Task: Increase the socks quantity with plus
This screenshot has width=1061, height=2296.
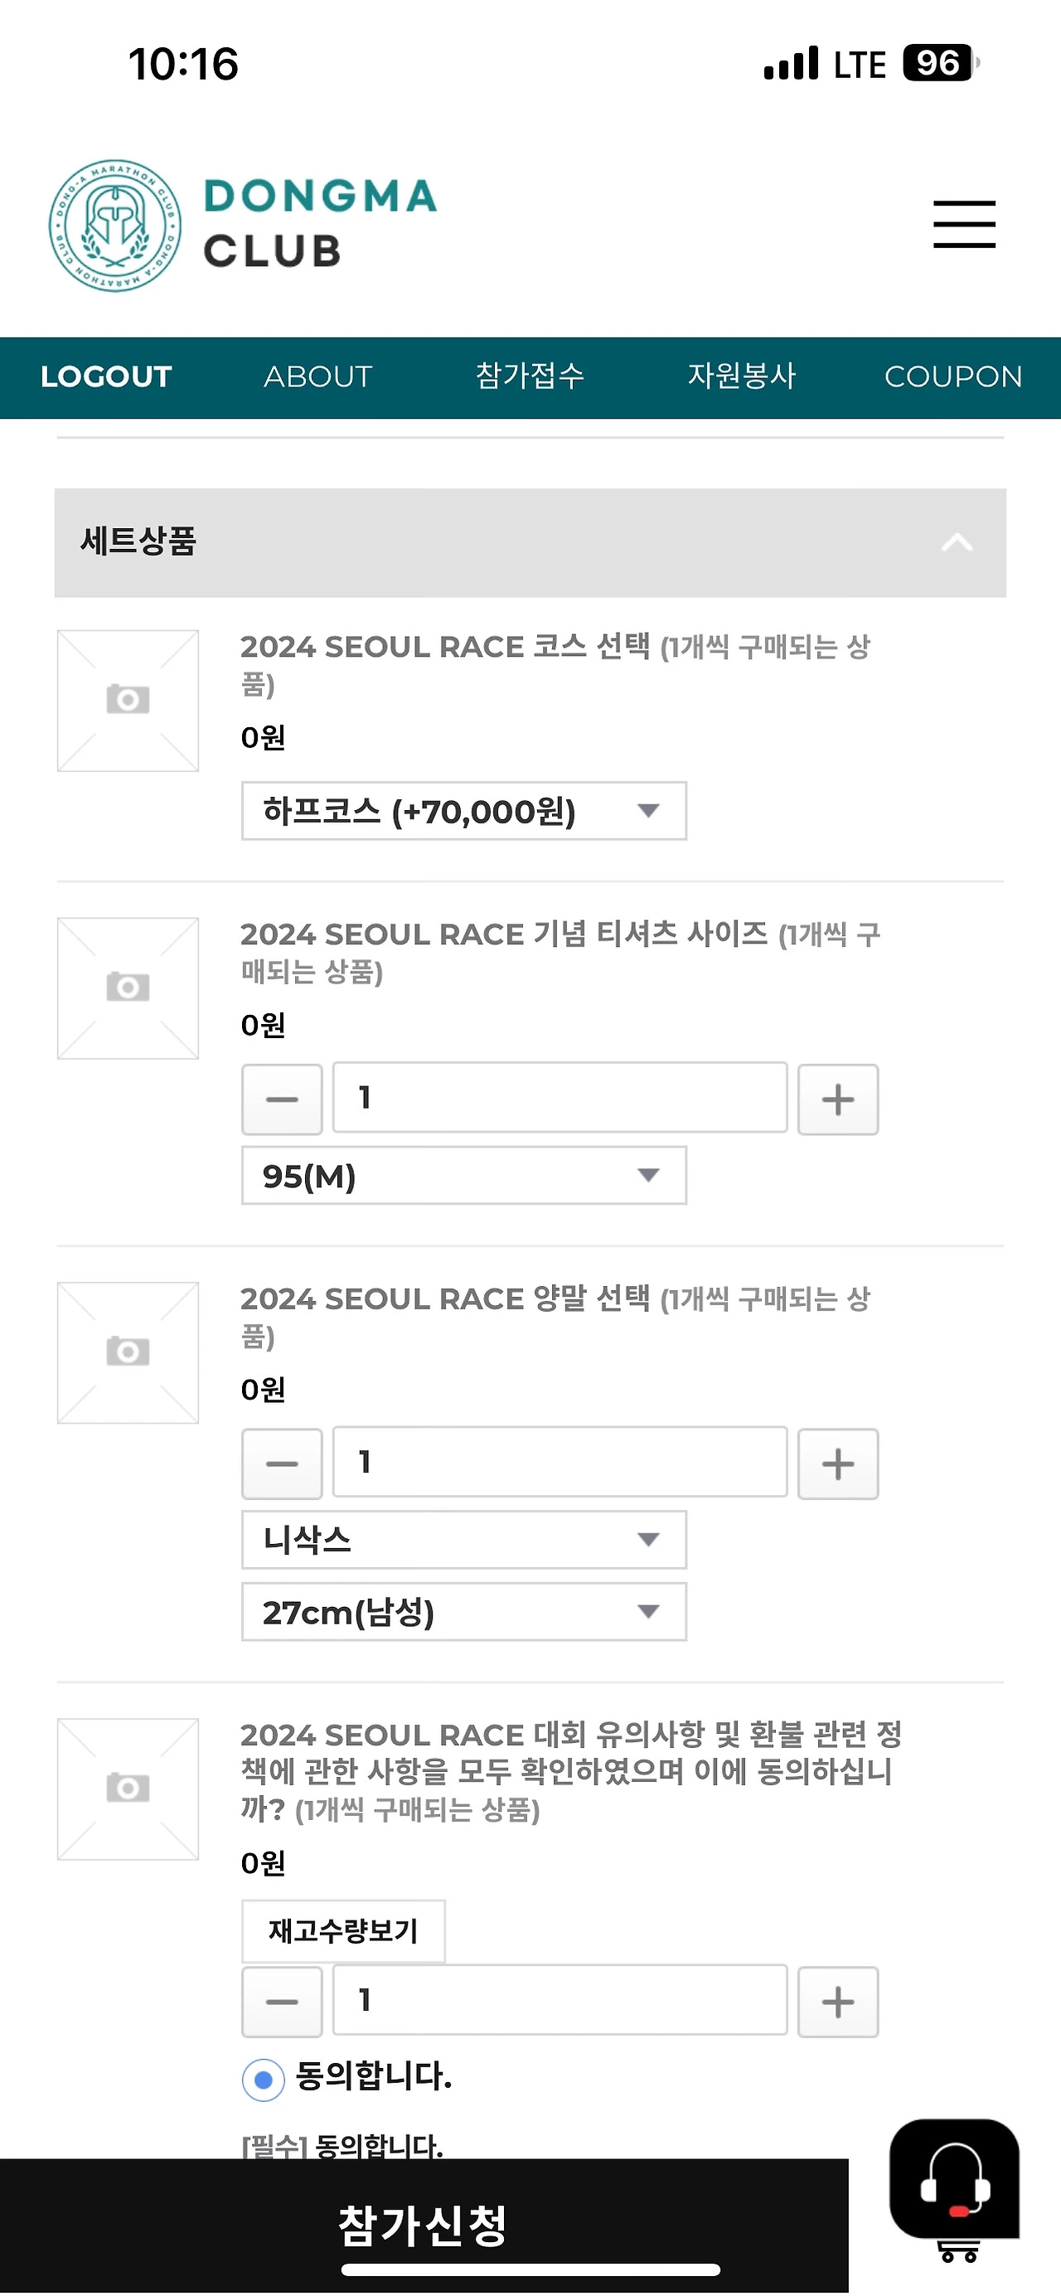Action: [x=837, y=1464]
